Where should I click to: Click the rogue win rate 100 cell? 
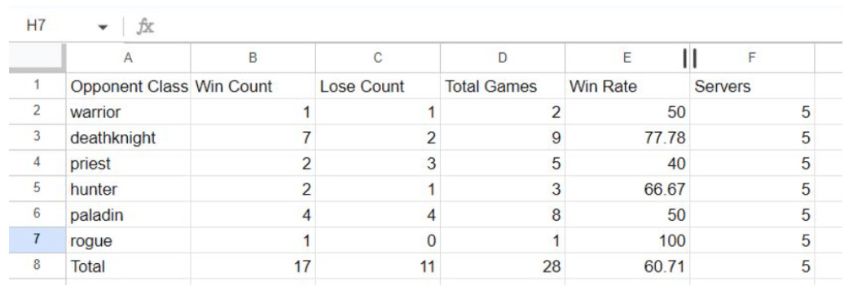627,240
